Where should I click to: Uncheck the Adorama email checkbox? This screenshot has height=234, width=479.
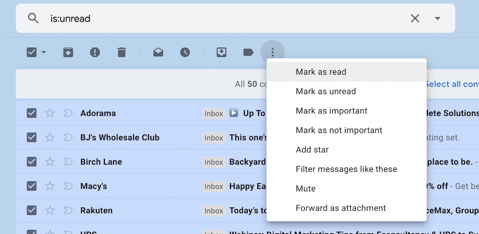coord(32,113)
